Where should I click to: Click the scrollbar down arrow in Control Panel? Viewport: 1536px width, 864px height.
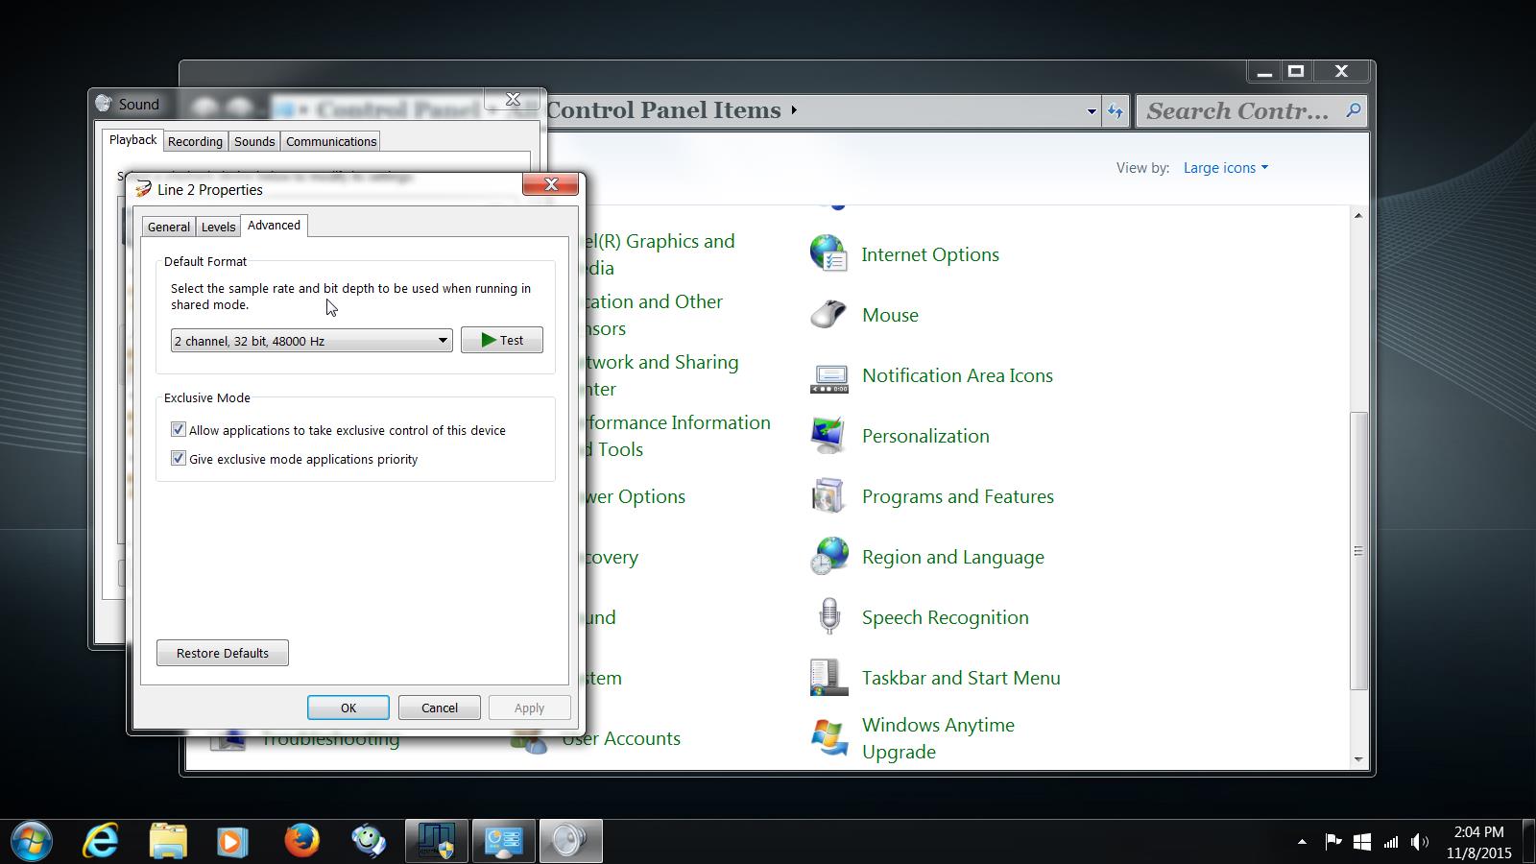1358,759
